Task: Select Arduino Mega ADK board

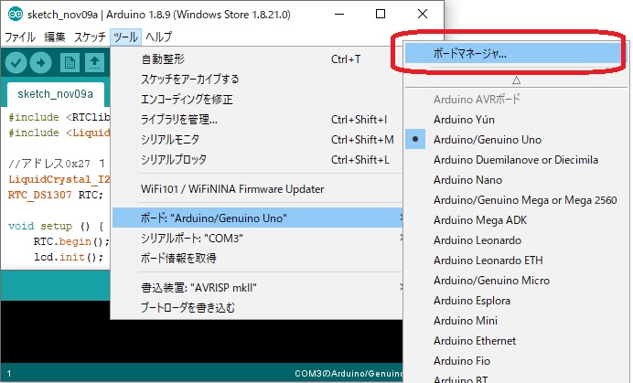Action: [x=516, y=220]
